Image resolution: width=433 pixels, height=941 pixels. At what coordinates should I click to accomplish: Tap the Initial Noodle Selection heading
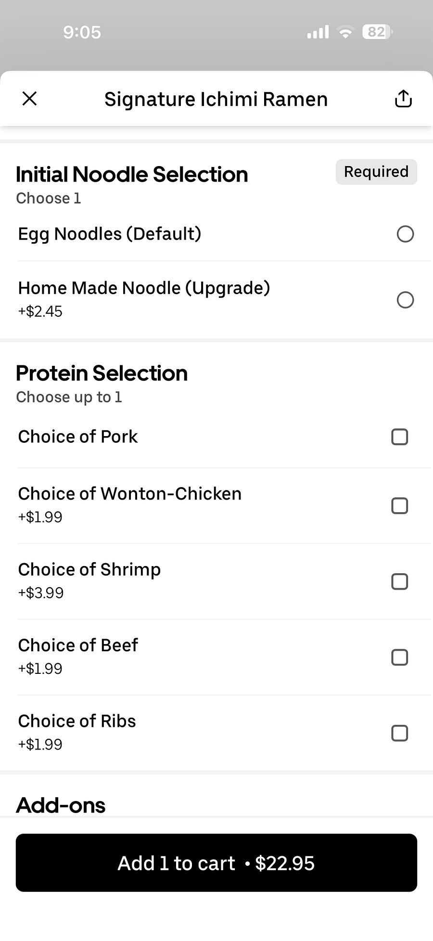pos(132,174)
